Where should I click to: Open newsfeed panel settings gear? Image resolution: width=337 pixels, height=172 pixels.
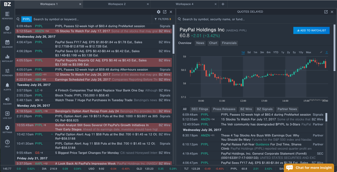click(x=158, y=12)
